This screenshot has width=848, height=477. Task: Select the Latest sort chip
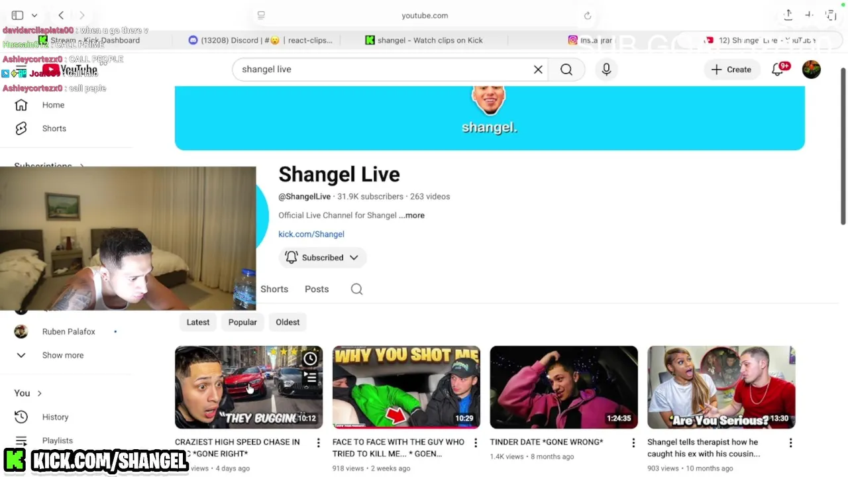[198, 322]
